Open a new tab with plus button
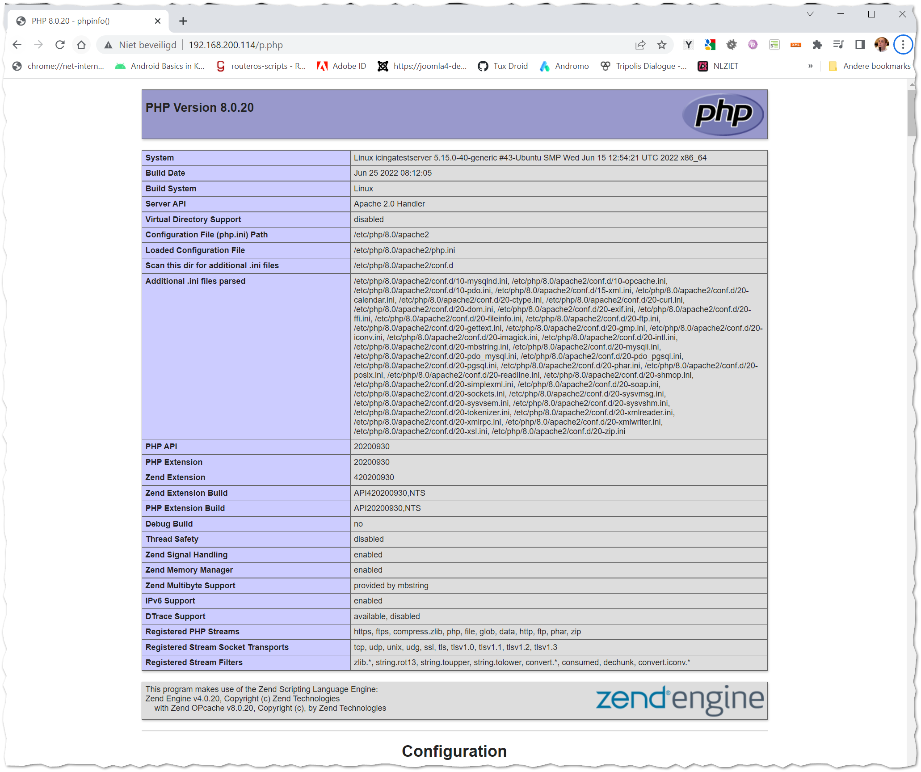921x772 pixels. 183,21
